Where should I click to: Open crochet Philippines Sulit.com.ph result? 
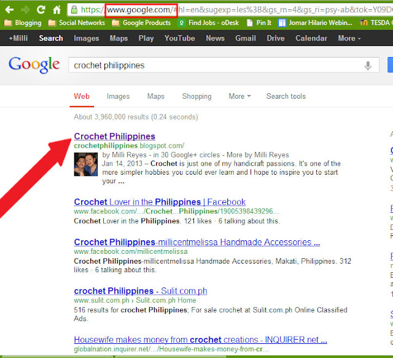[141, 291]
